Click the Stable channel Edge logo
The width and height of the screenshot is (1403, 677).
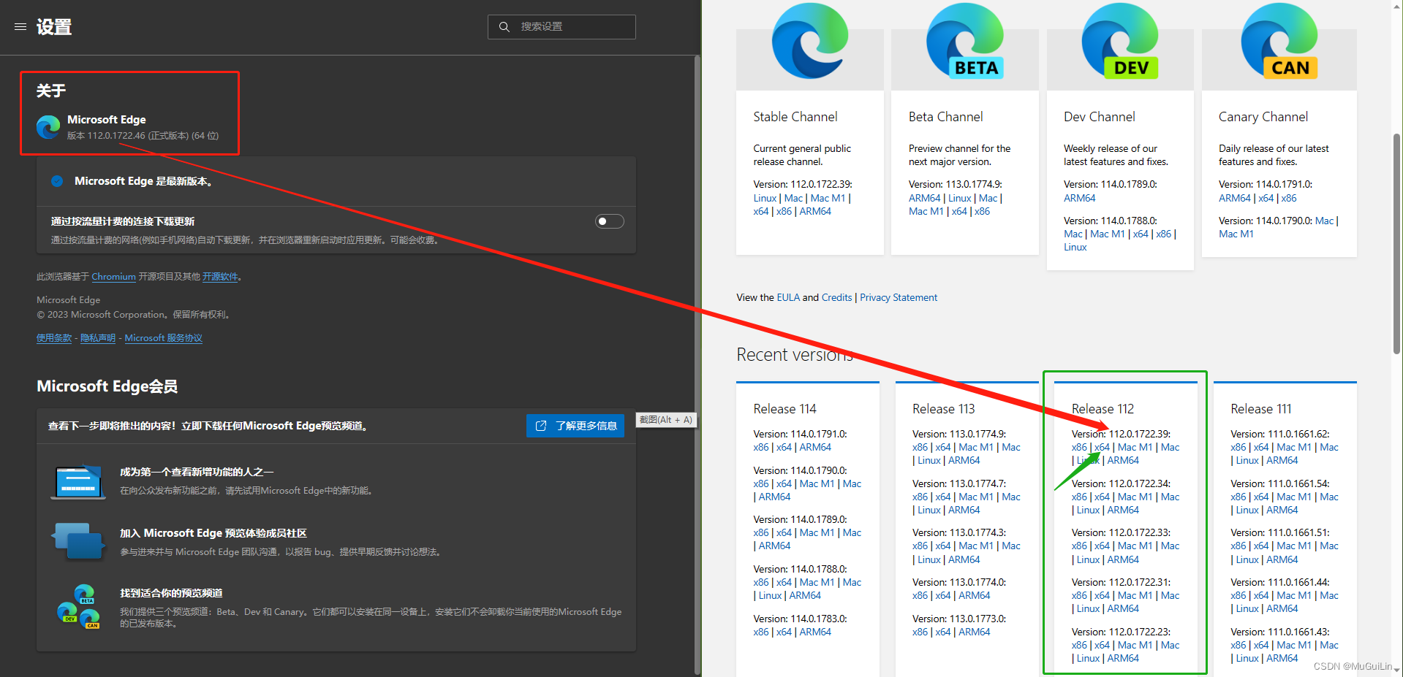click(x=810, y=42)
